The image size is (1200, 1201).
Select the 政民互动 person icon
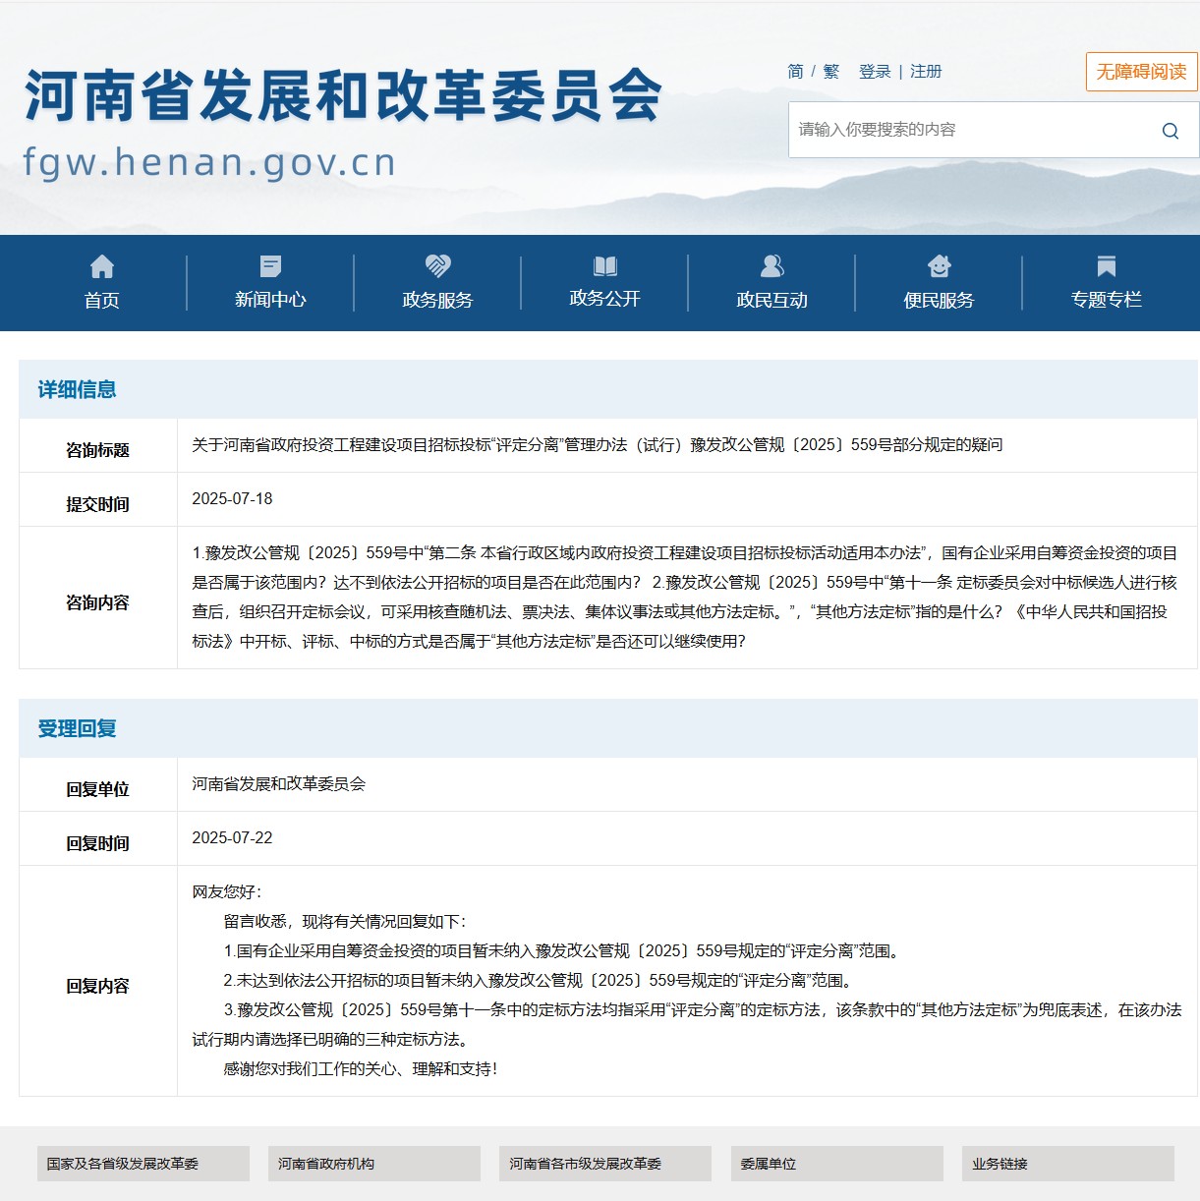(771, 266)
